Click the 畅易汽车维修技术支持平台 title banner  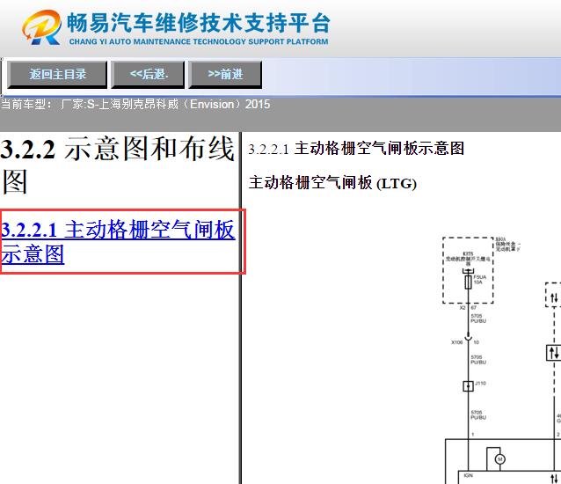199,23
